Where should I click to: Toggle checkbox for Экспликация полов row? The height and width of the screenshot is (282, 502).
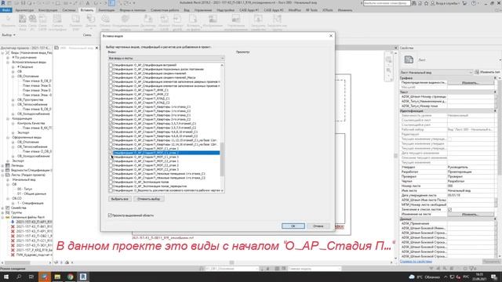tap(111, 182)
